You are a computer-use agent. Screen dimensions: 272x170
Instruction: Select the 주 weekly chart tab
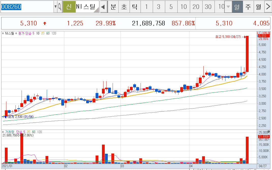click(x=248, y=7)
